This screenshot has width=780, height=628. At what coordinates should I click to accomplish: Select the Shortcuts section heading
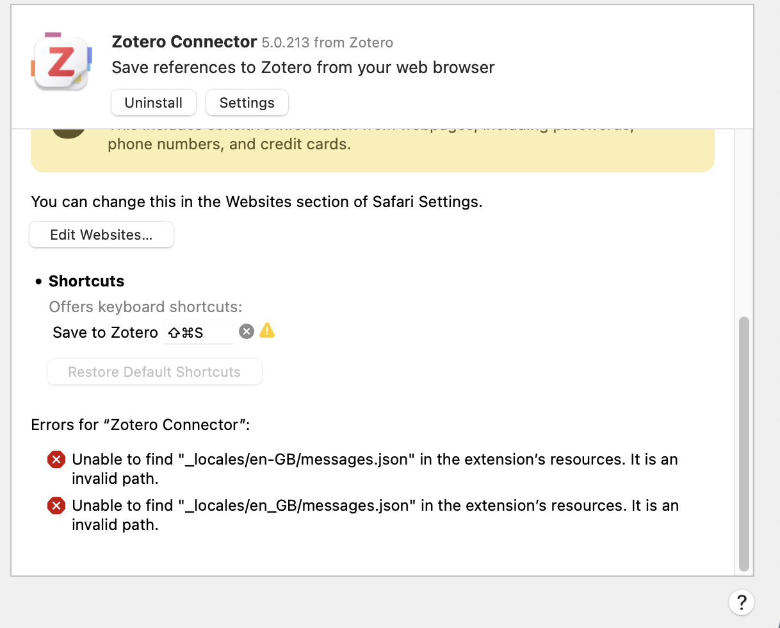tap(86, 281)
